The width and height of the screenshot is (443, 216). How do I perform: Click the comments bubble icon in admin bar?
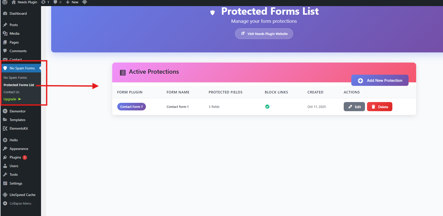(x=55, y=2)
